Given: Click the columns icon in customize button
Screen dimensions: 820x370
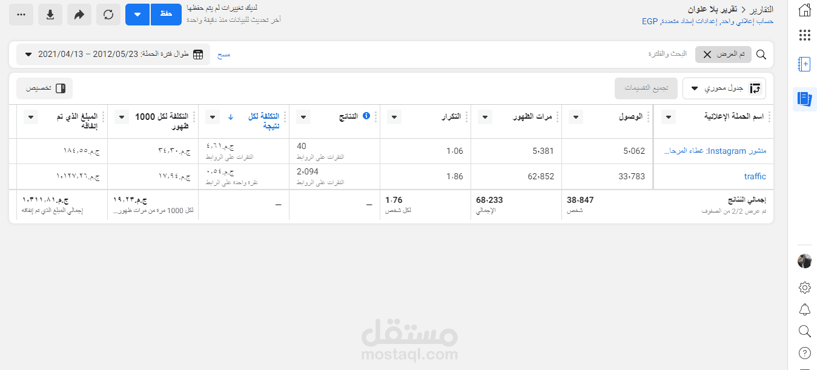Looking at the screenshot, I should click(x=61, y=88).
